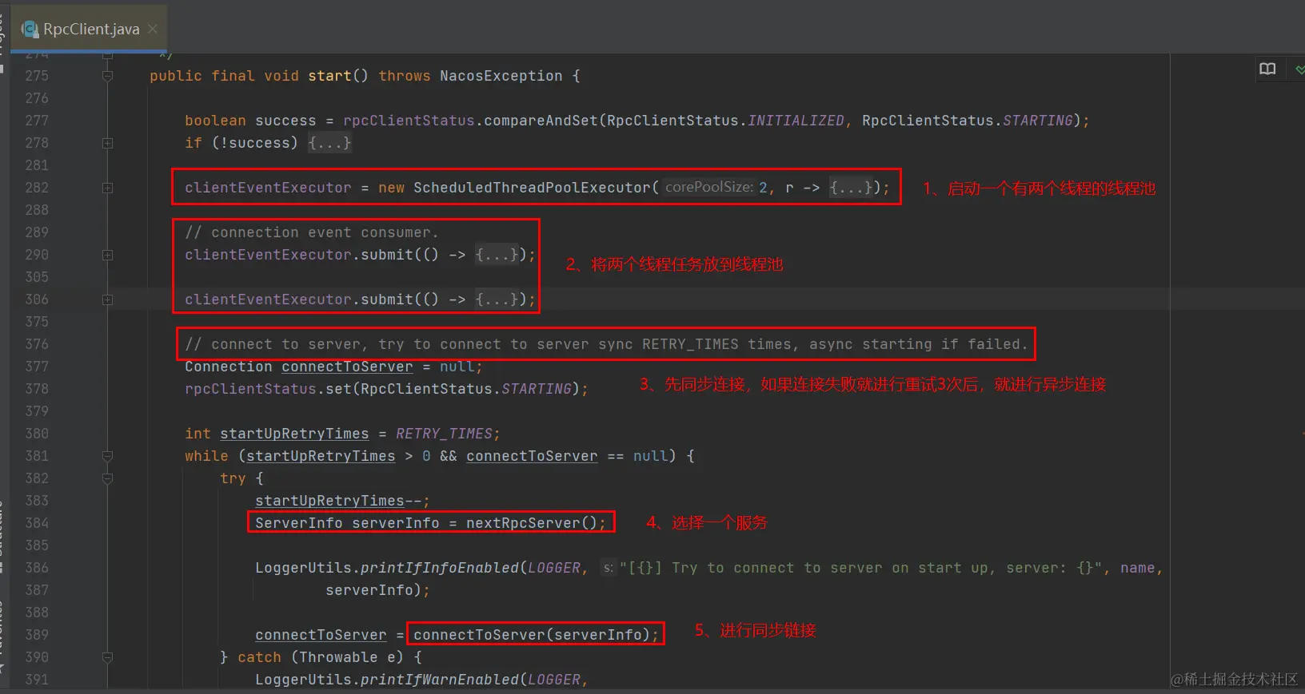Click line number 384 in the gutter
The height and width of the screenshot is (694, 1305).
click(x=37, y=523)
